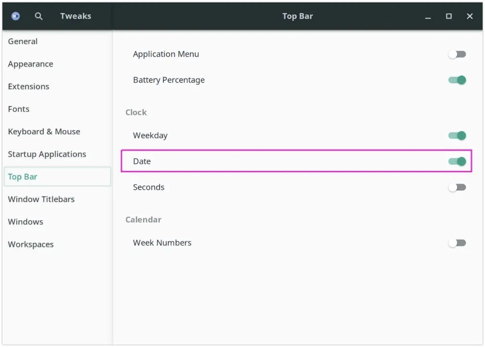The height and width of the screenshot is (347, 485).
Task: Go to Appearance settings
Action: pos(30,64)
